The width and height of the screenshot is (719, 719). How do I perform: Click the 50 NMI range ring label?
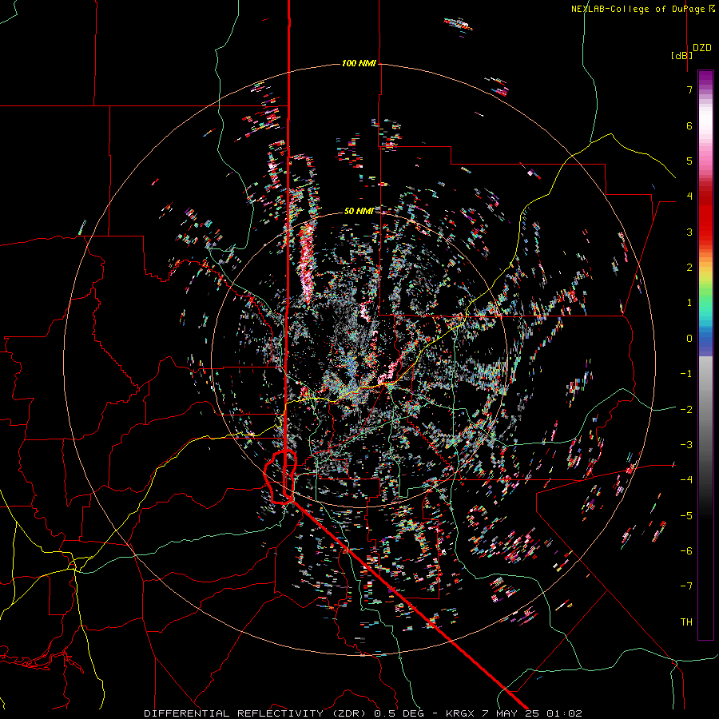click(x=359, y=211)
